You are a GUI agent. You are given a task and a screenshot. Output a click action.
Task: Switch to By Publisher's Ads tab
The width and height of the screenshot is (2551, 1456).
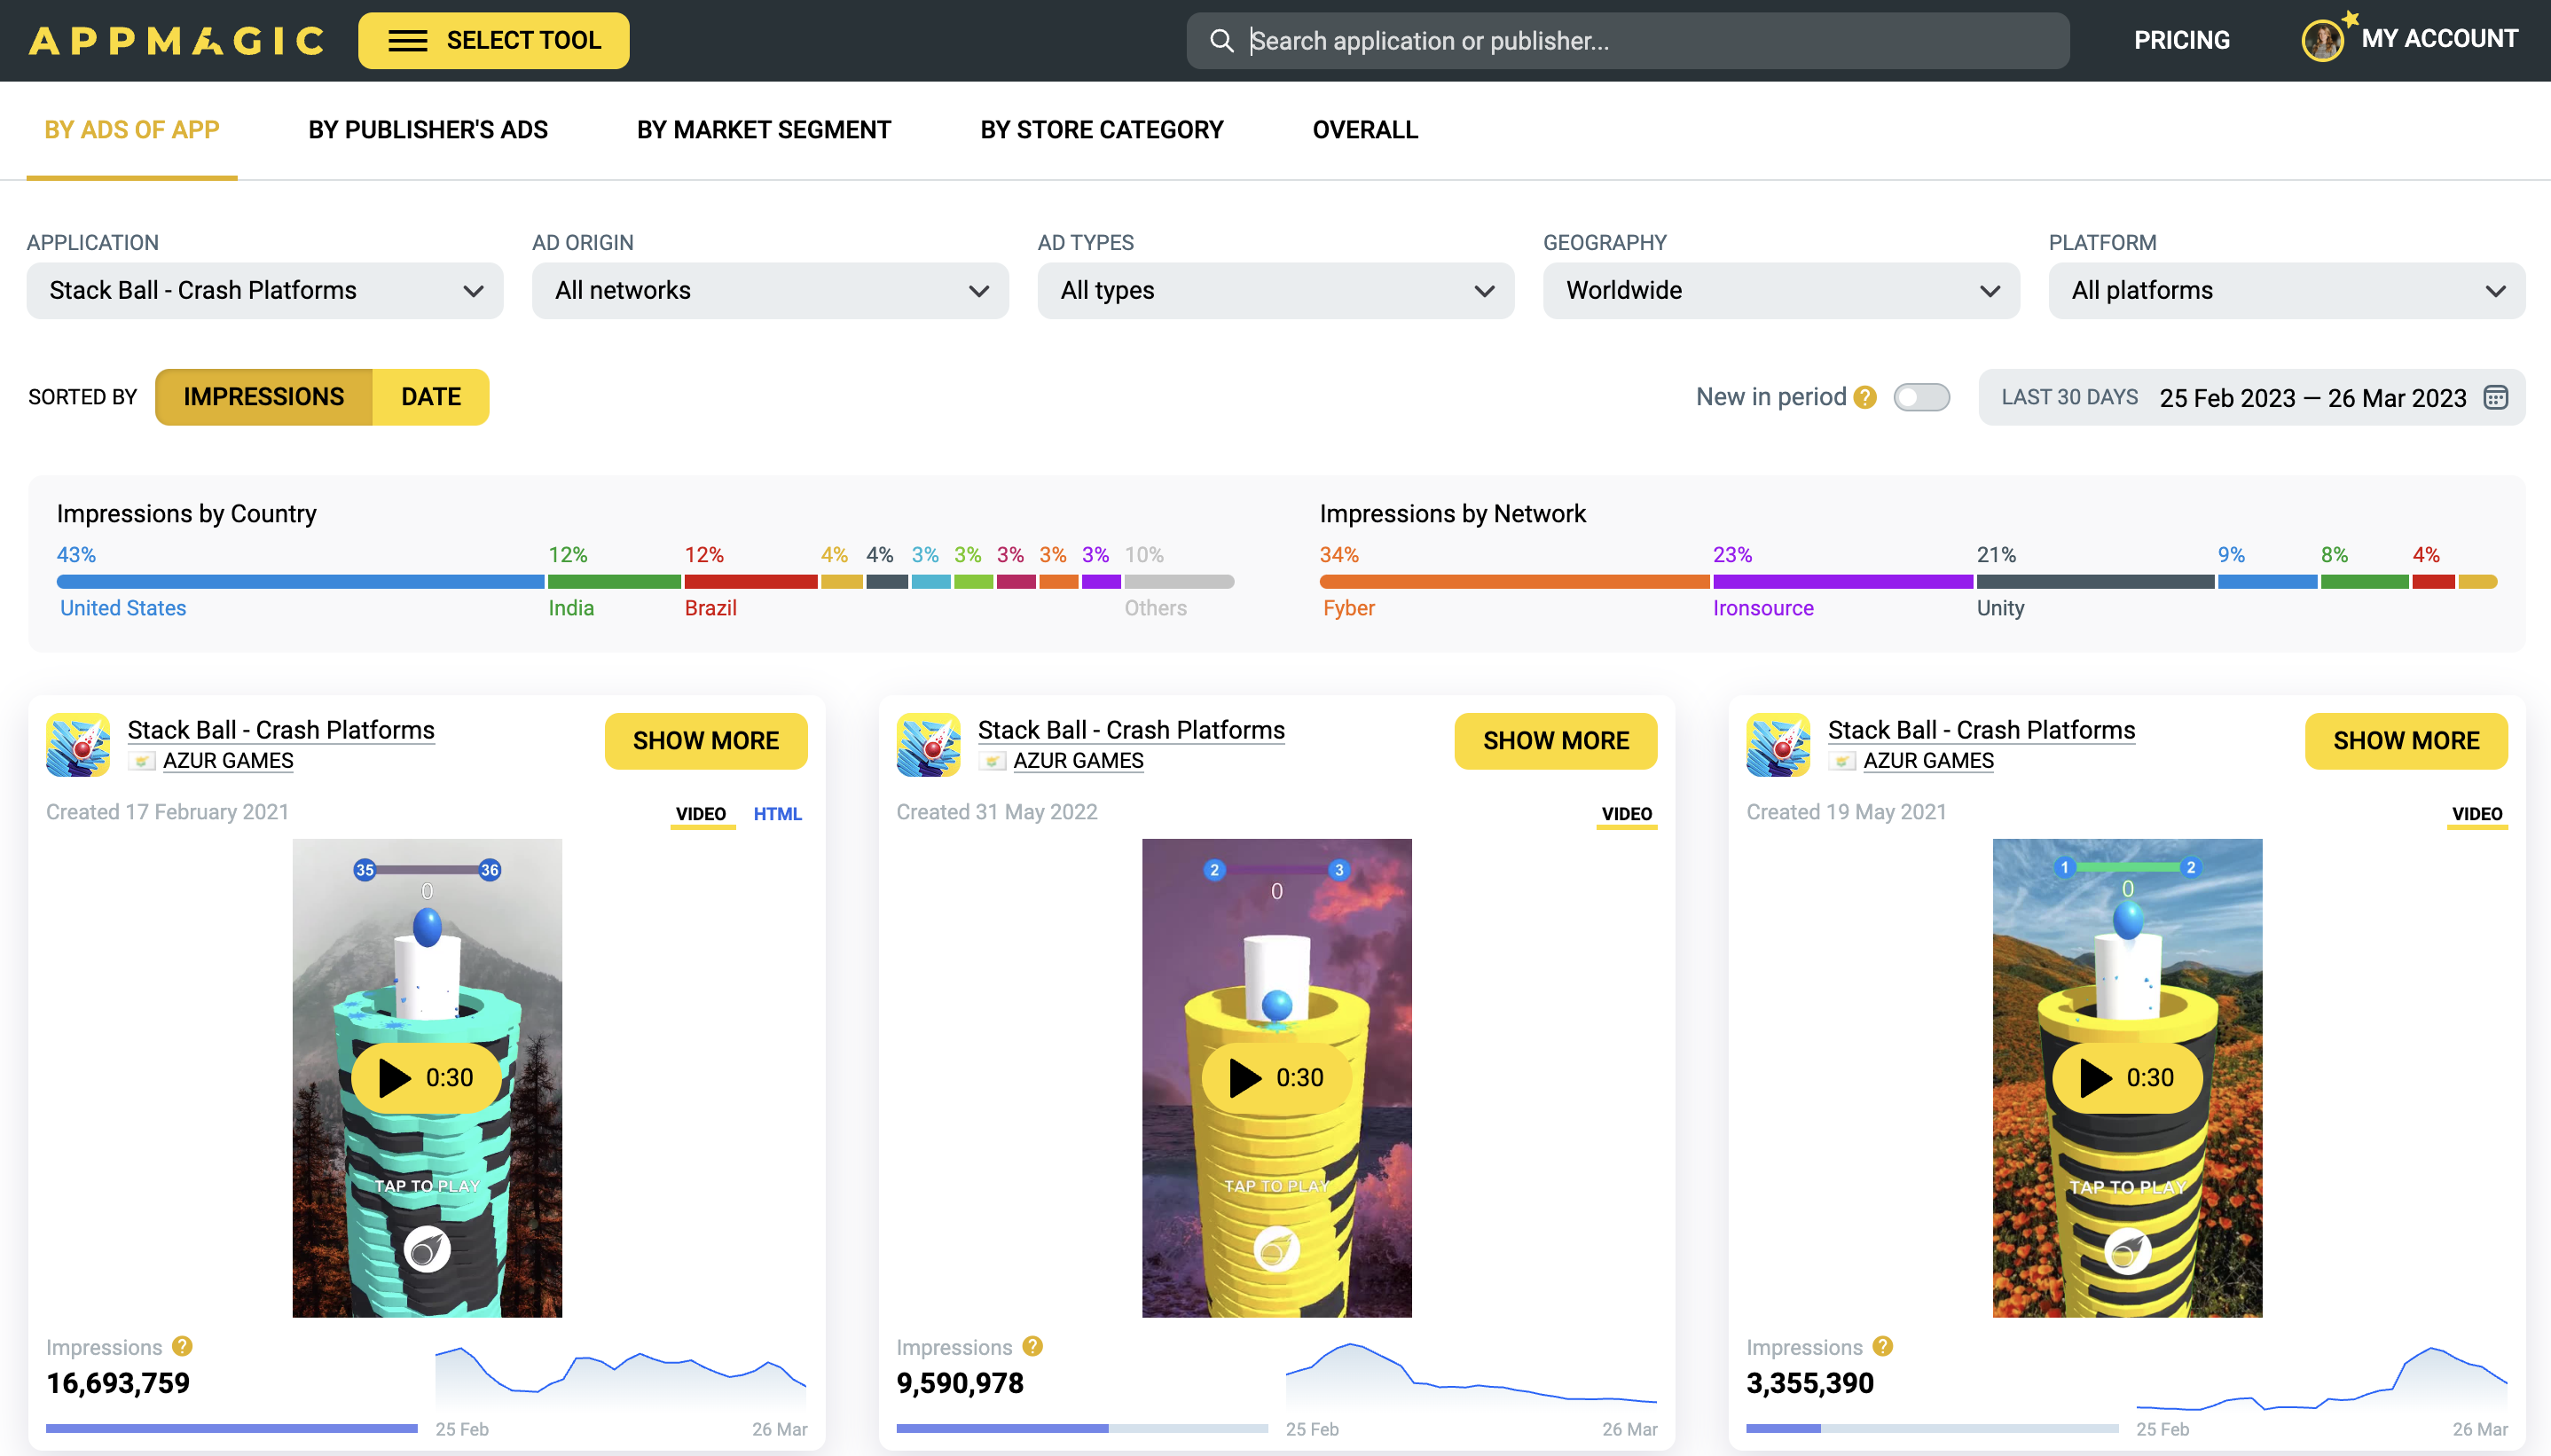(428, 130)
